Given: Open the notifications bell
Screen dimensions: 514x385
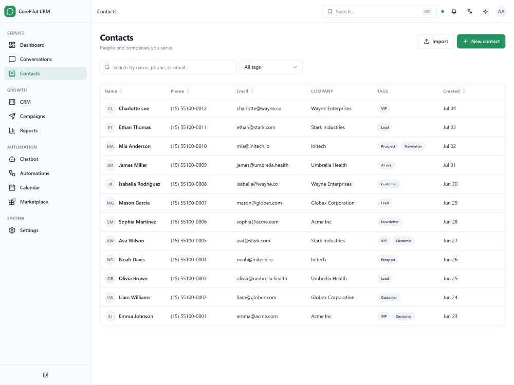Looking at the screenshot, I should click(454, 11).
